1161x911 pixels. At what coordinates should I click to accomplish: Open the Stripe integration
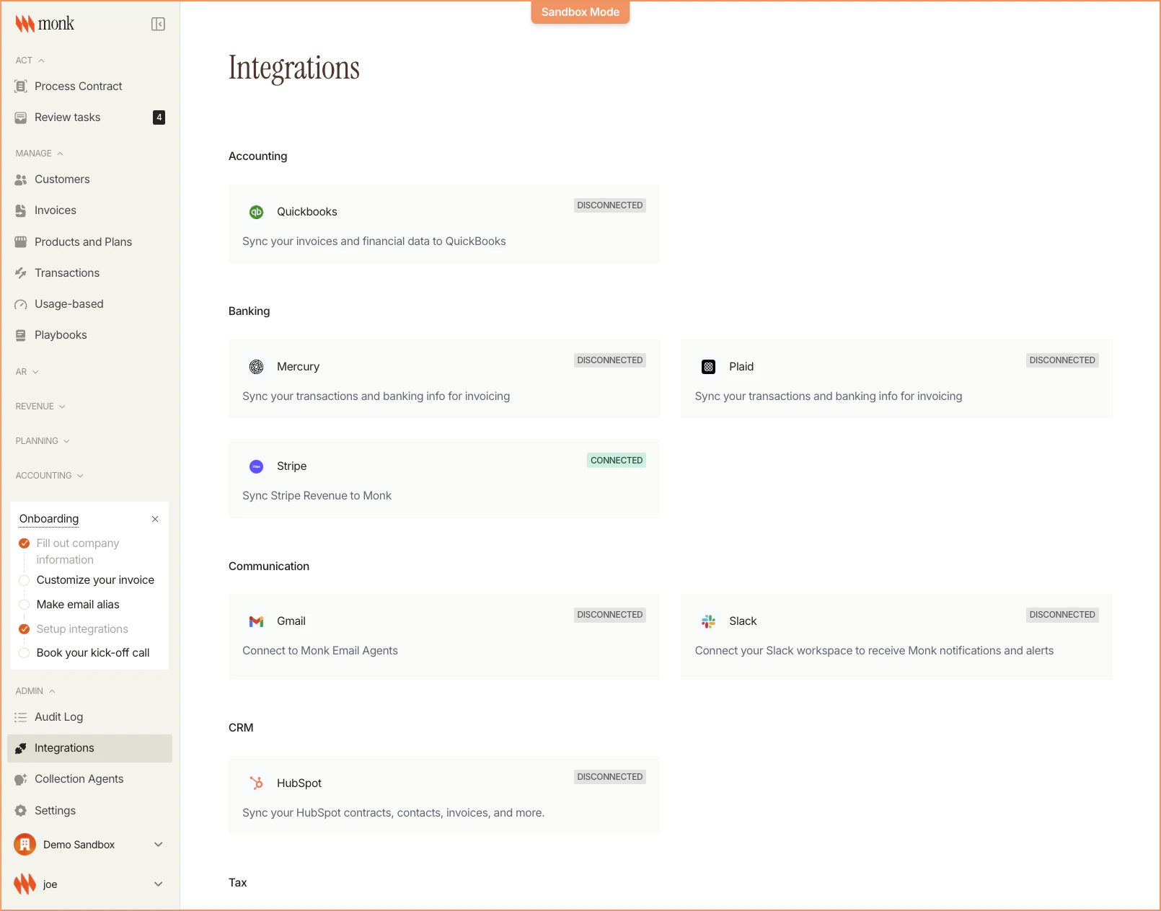coord(444,479)
